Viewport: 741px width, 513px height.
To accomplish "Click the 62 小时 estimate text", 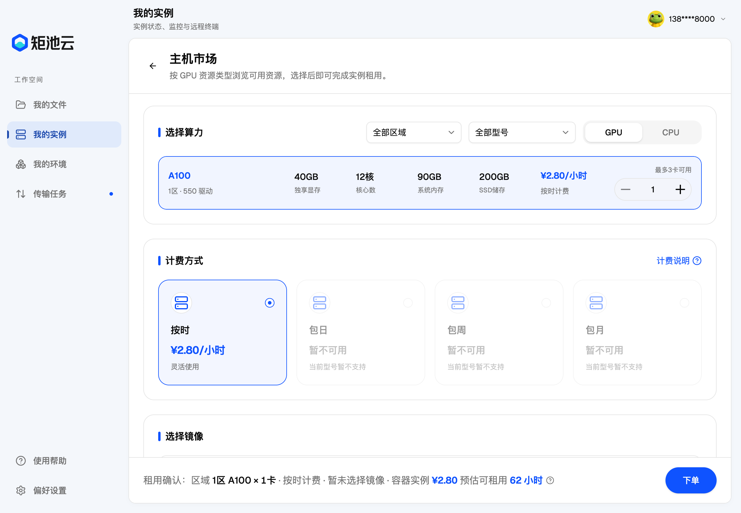I will (x=526, y=480).
